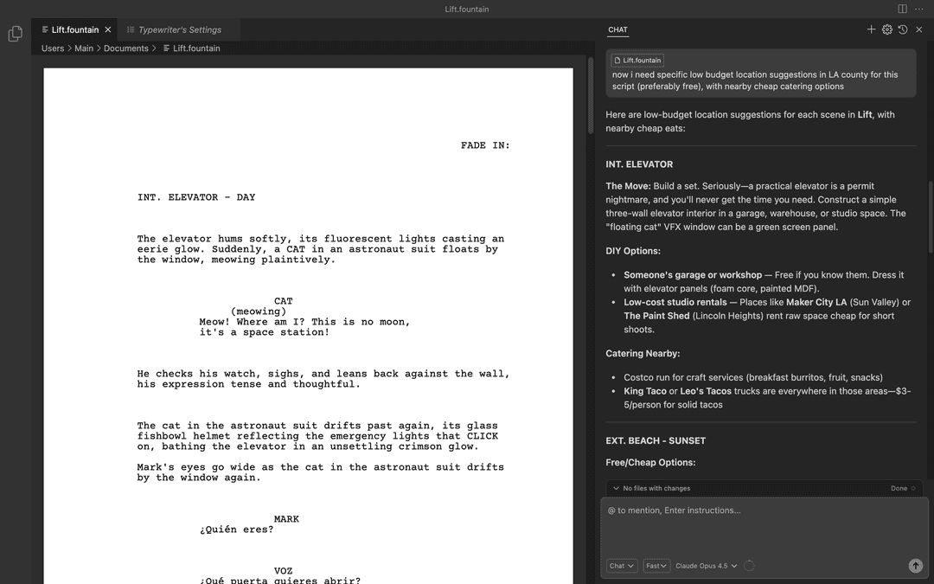The width and height of the screenshot is (934, 584).
Task: Click the Done button above the input
Action: (x=900, y=487)
